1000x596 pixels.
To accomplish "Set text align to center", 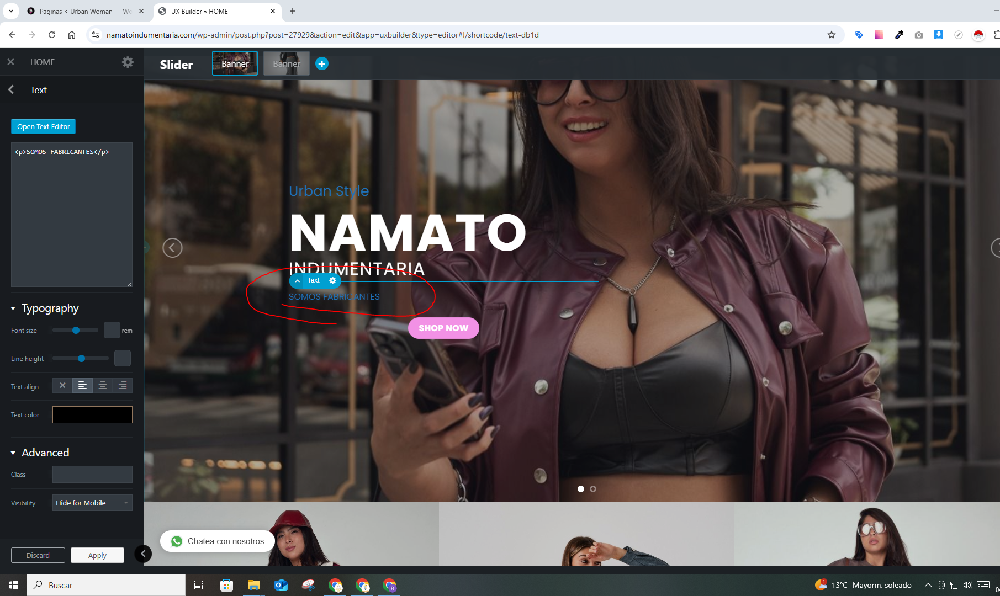I will click(102, 385).
